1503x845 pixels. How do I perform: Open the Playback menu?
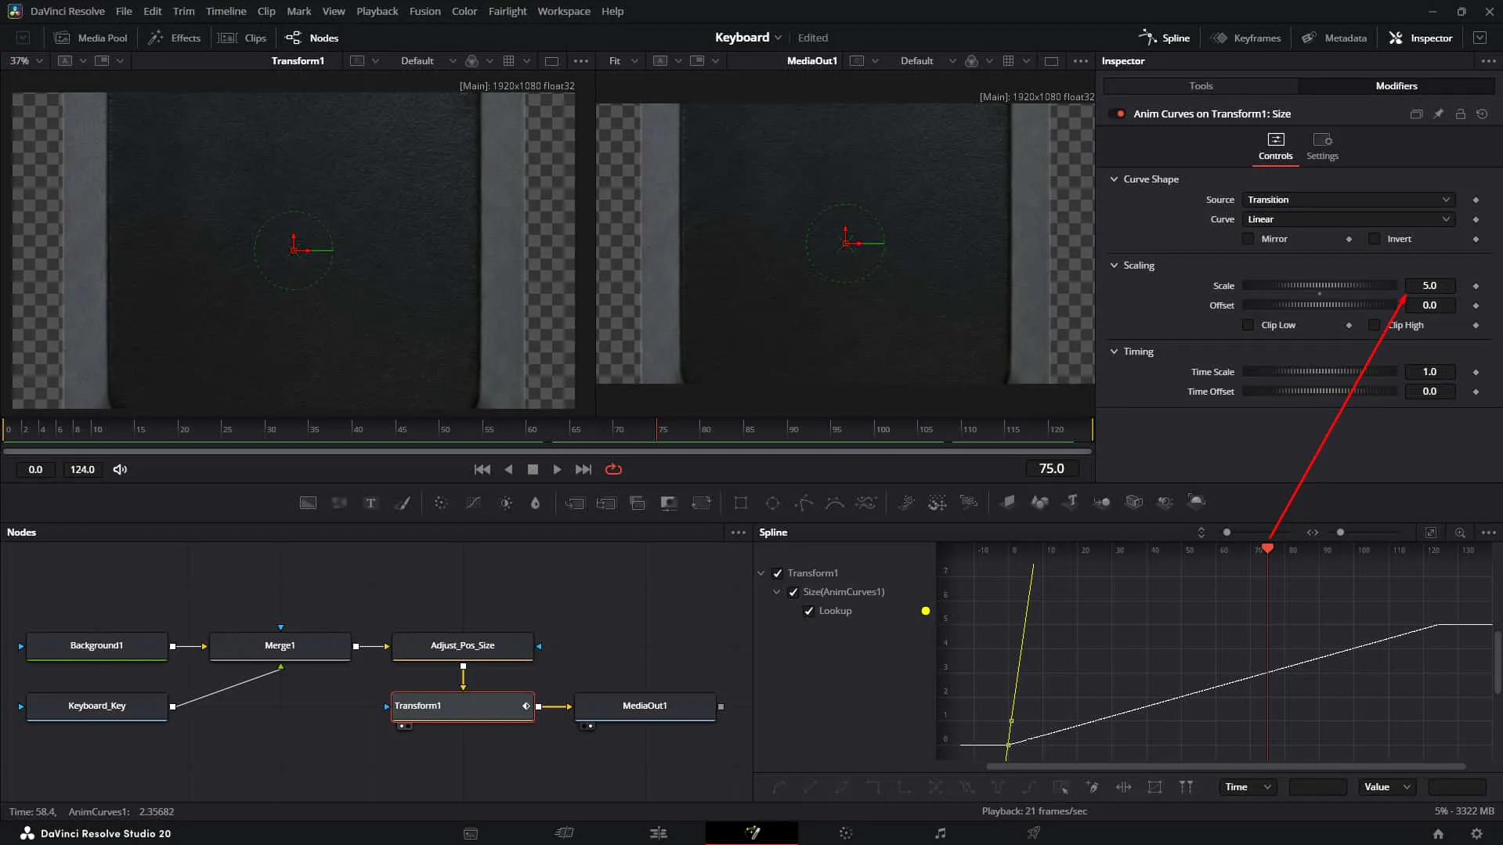coord(377,11)
